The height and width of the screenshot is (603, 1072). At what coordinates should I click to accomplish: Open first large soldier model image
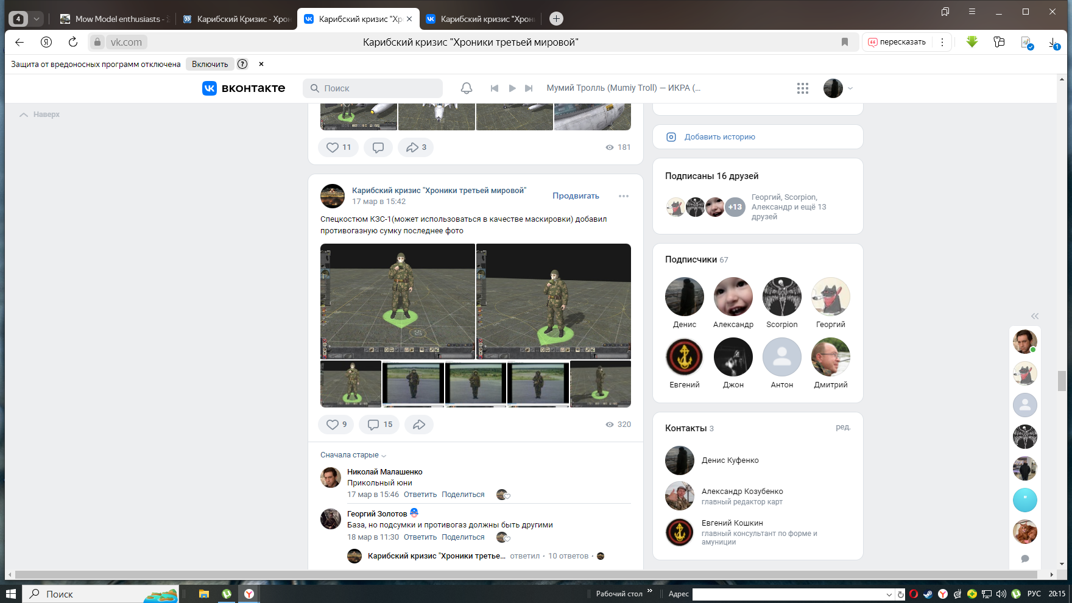point(398,301)
